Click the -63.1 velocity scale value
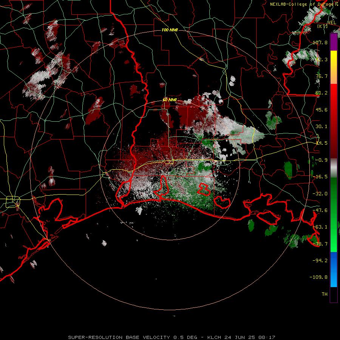The height and width of the screenshot is (340, 340). point(320,227)
